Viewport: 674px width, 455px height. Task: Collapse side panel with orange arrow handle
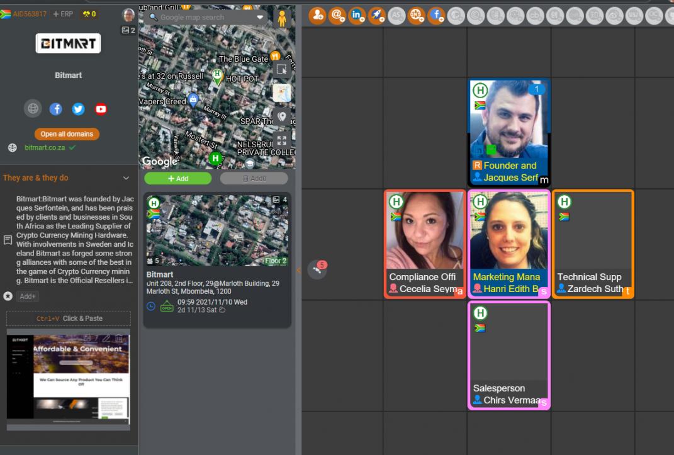298,270
